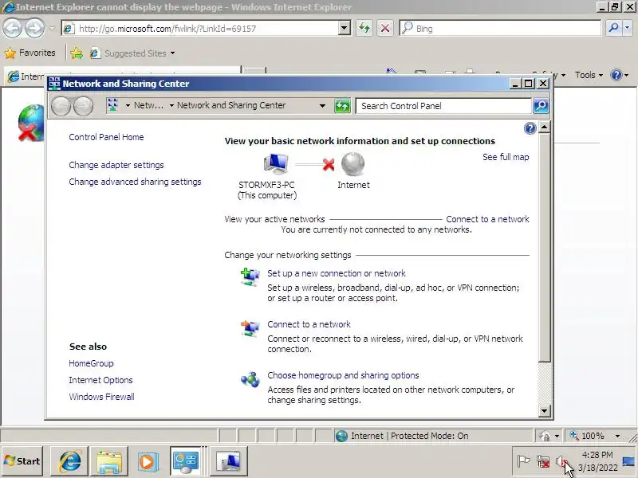Screen dimensions: 638x478
Task: Click the homegroup sharing options icon
Action: coord(250,380)
